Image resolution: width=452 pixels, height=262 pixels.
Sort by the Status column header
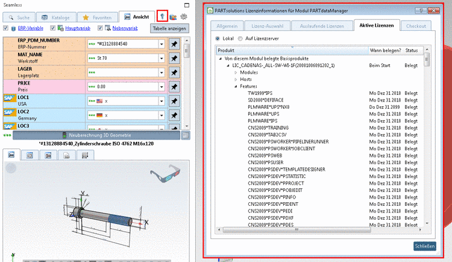pyautogui.click(x=412, y=50)
